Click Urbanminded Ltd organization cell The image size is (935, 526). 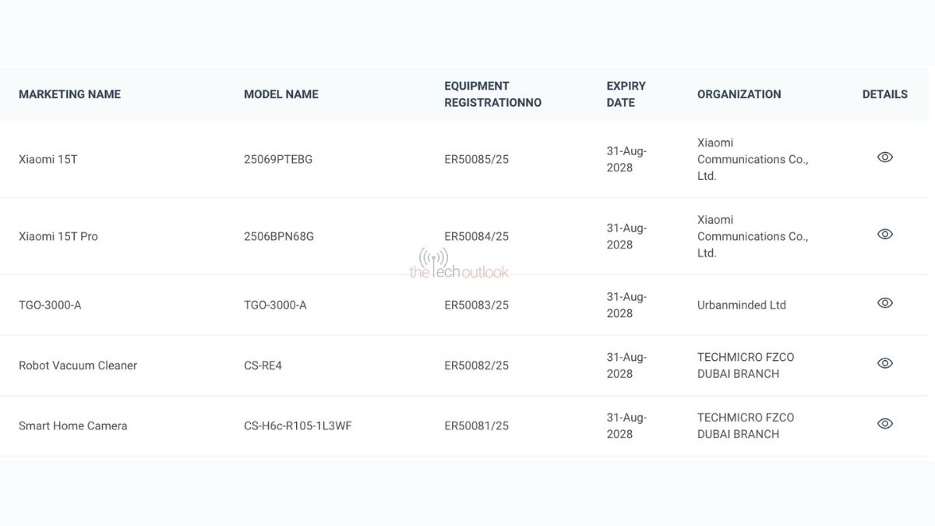741,305
